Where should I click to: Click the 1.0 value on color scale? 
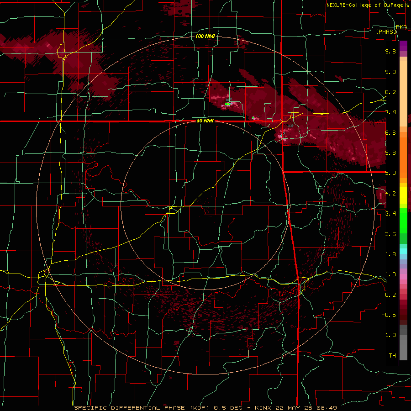pos(390,274)
